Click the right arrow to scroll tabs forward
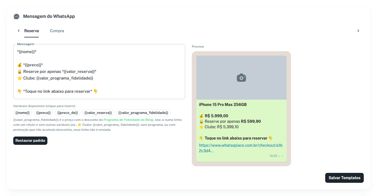This screenshot has height=196, width=377. [358, 31]
